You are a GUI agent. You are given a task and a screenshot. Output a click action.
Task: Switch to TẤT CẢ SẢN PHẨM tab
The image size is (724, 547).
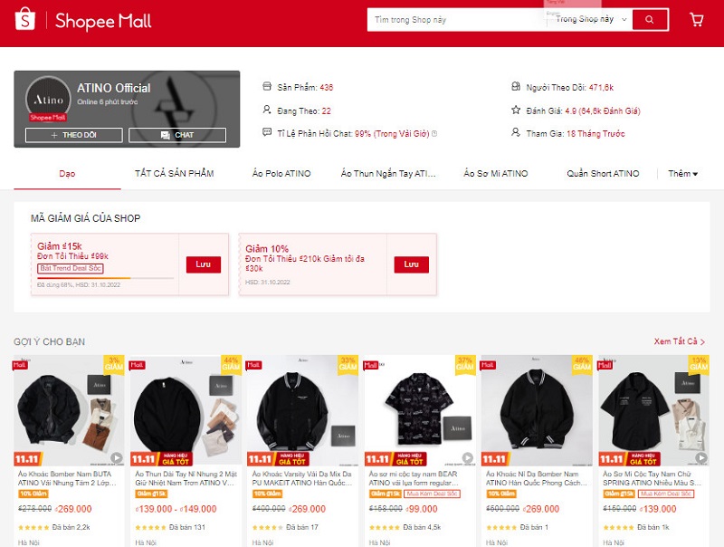(174, 174)
